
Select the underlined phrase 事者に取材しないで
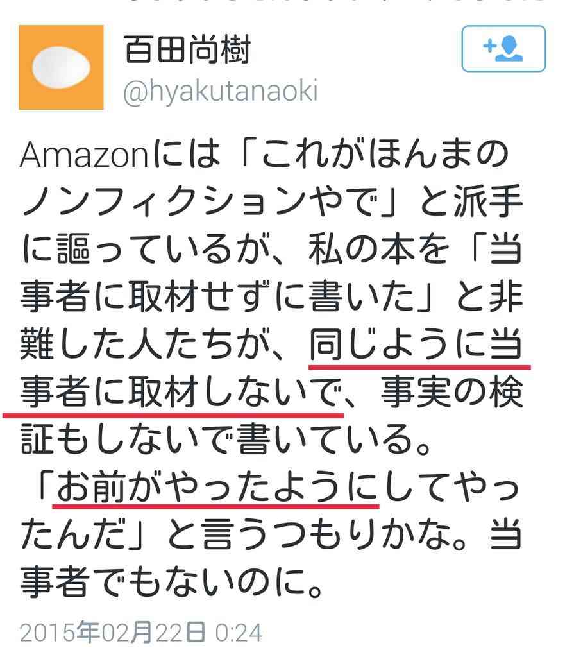point(178,392)
